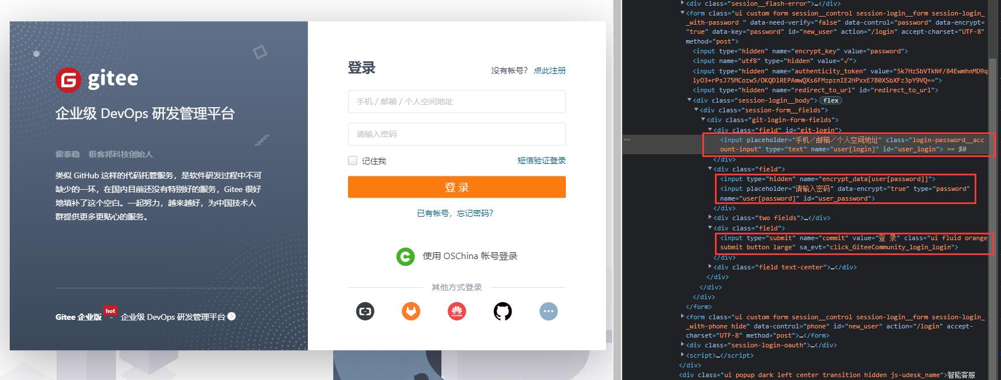Click the 请输入密码 password field
The height and width of the screenshot is (380, 1001).
(x=456, y=134)
